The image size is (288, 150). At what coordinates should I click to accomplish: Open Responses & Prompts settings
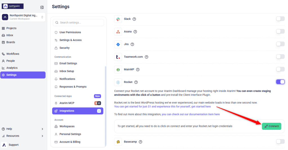(x=73, y=87)
